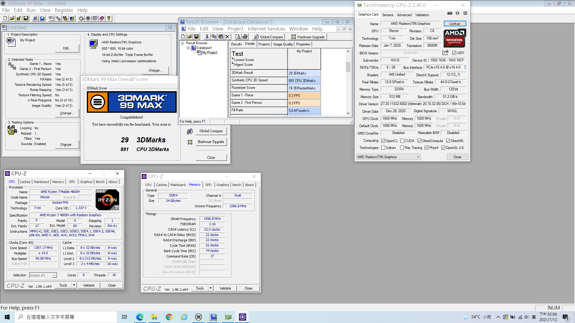Click Delete X icon in Result Browser toolbar
The width and height of the screenshot is (575, 323).
point(228,36)
